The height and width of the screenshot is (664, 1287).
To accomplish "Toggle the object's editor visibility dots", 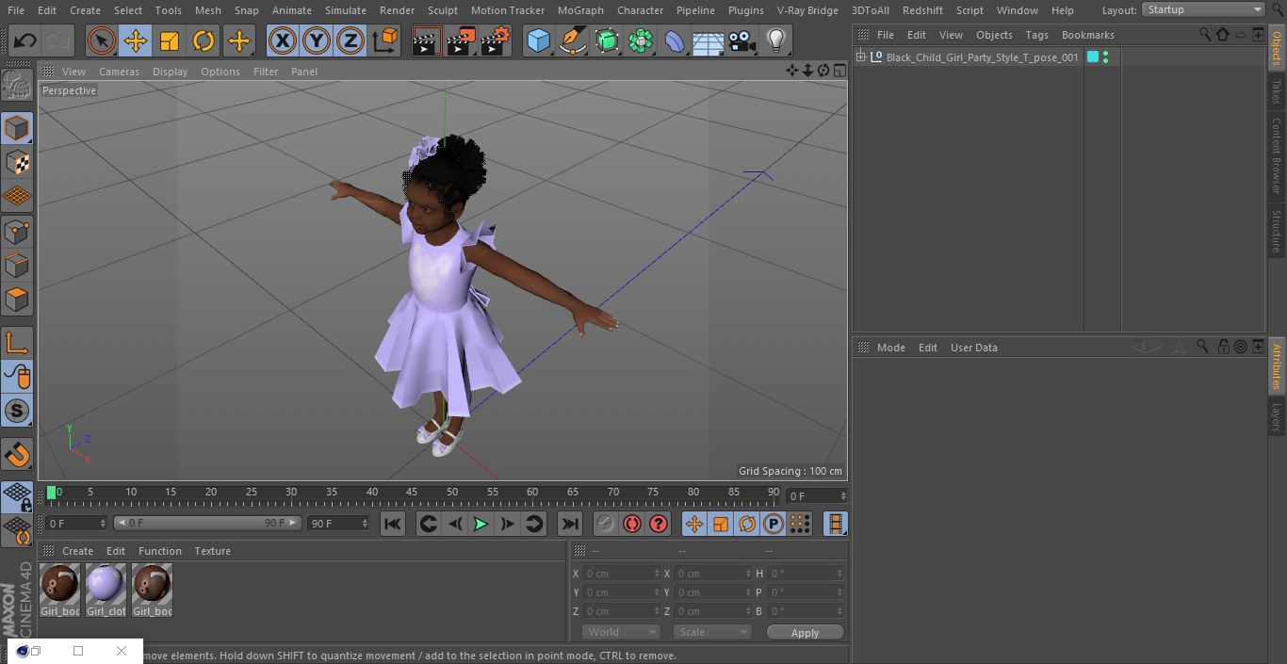I will coord(1105,57).
